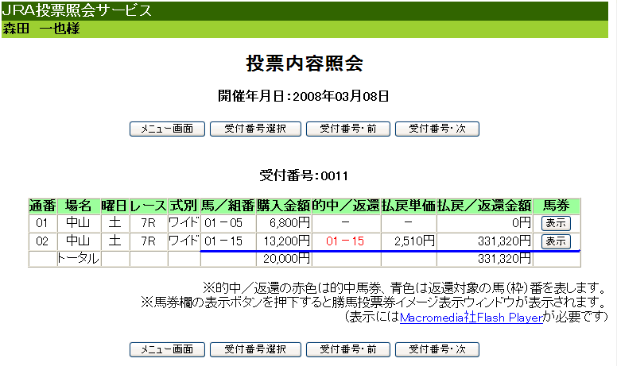The height and width of the screenshot is (366, 617).
Task: Click the 的中／返還 column header
Action: 346,206
